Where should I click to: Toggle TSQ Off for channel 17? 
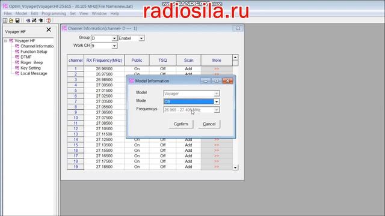click(162, 156)
